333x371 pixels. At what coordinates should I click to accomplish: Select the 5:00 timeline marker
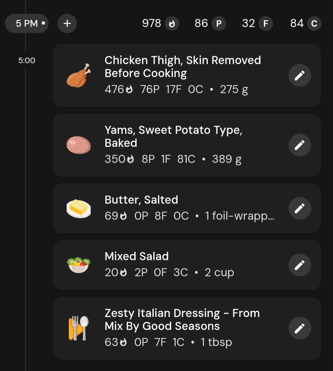27,61
